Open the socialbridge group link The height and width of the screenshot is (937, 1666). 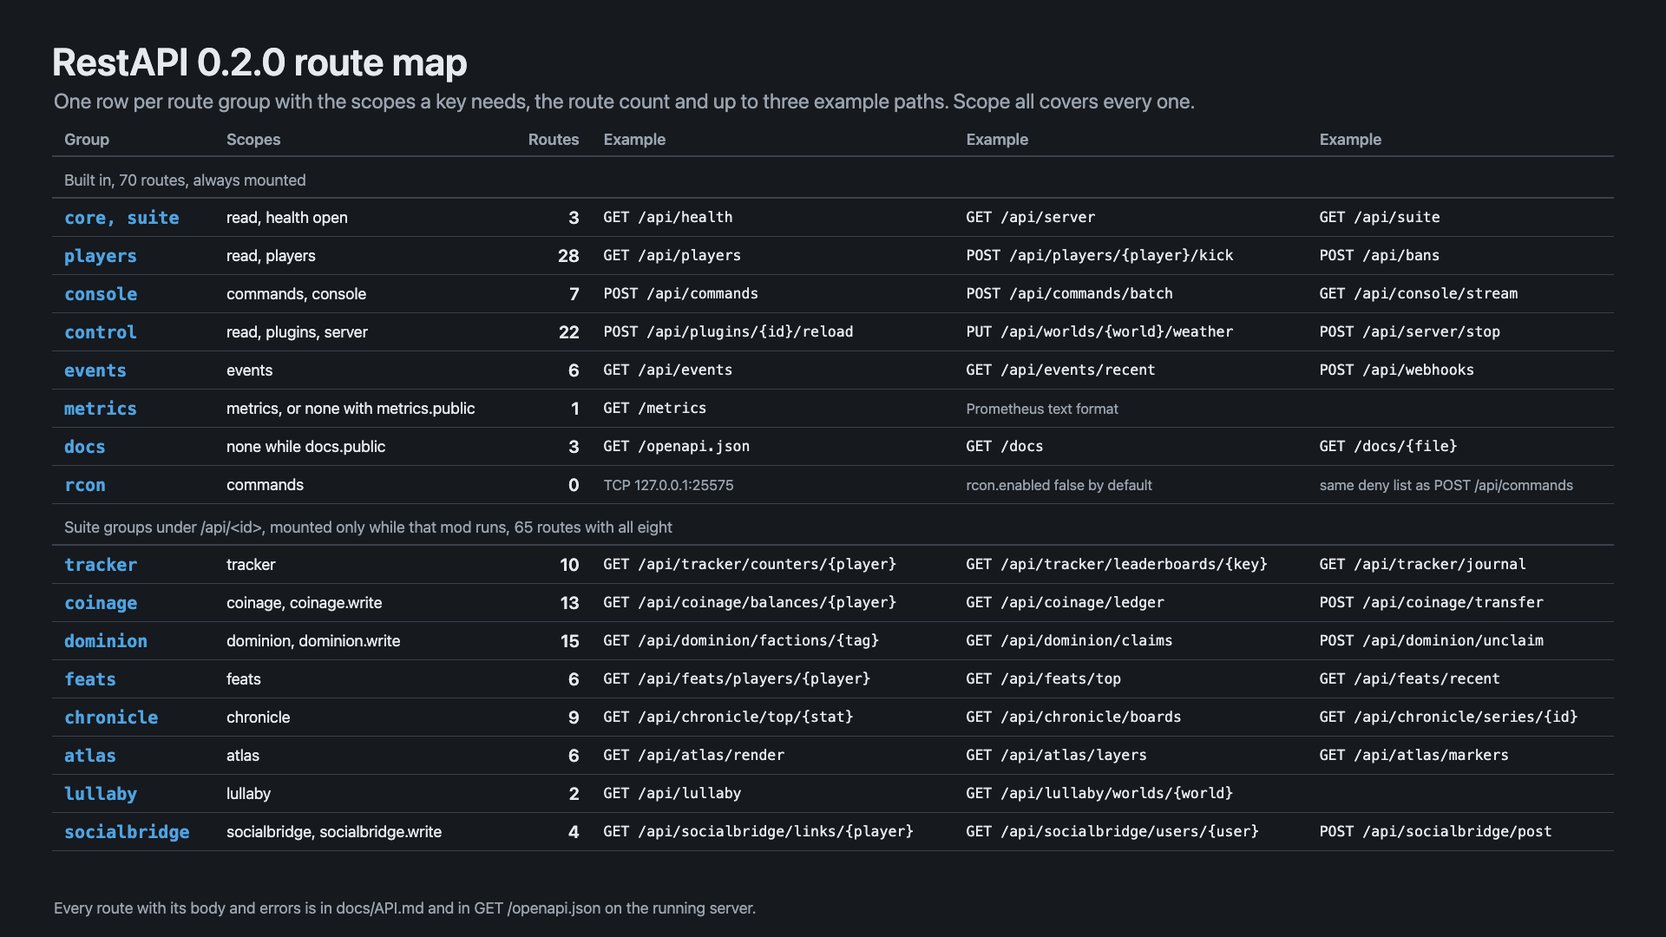(127, 832)
